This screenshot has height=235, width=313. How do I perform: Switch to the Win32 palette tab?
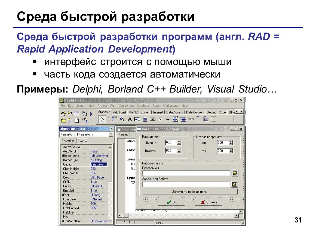click(133, 112)
